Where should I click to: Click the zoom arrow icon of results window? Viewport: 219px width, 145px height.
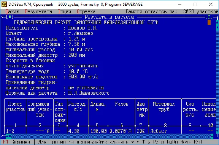209,17
